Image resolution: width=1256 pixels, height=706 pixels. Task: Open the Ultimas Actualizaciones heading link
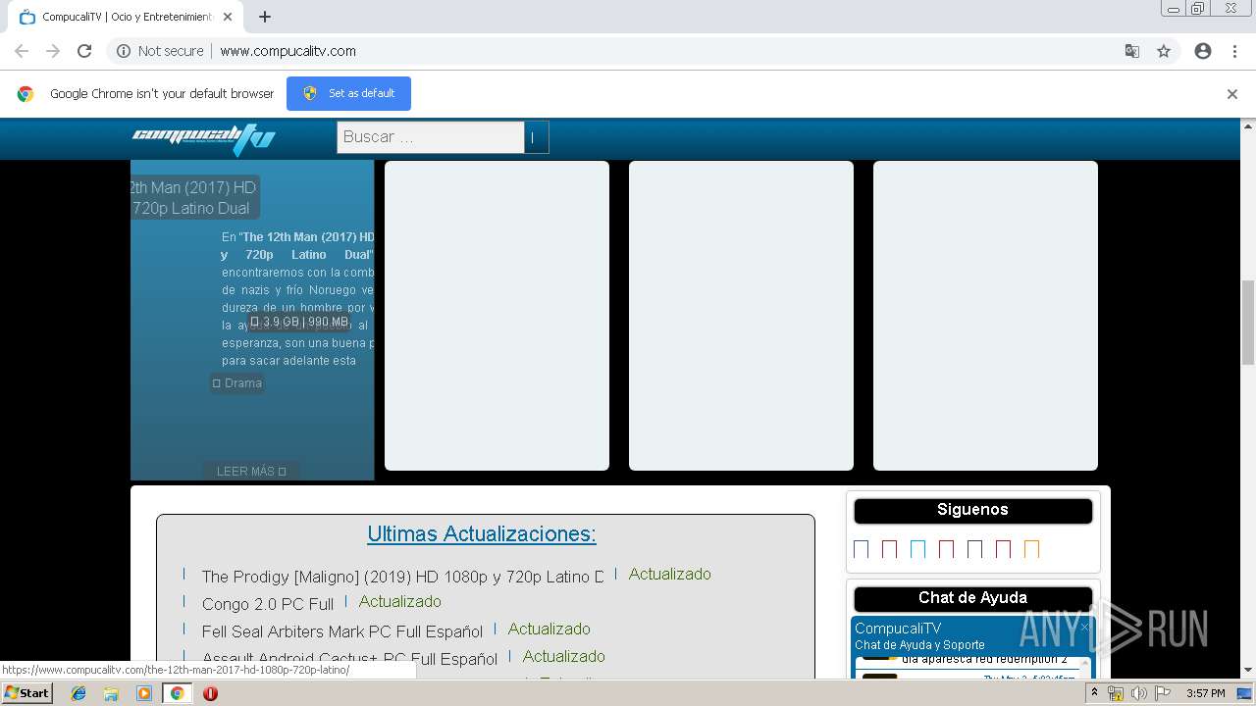482,533
